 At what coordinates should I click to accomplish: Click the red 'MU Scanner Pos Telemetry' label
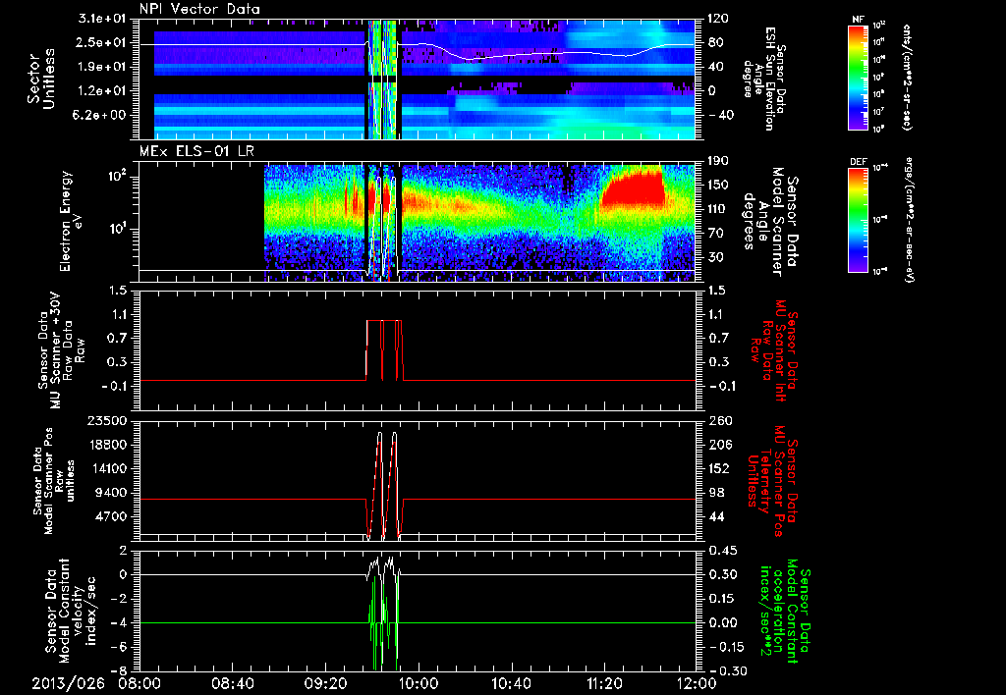click(x=772, y=481)
